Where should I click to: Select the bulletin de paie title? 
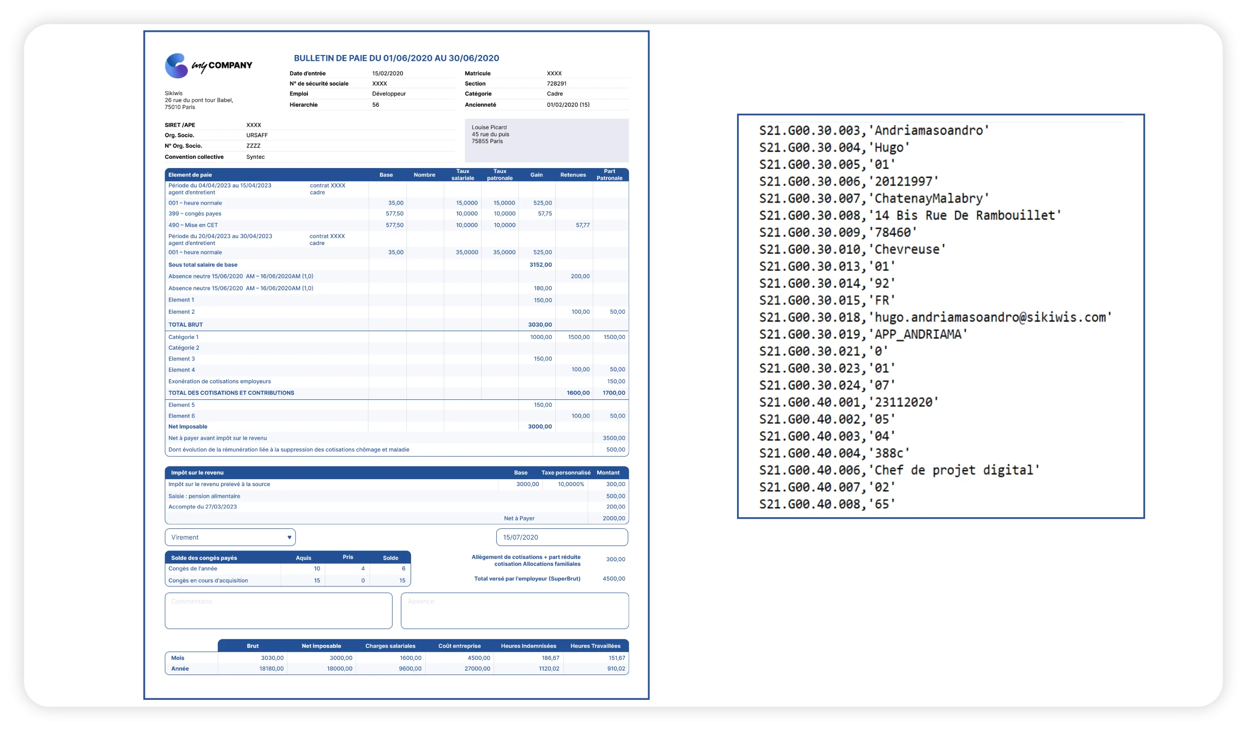(x=397, y=58)
